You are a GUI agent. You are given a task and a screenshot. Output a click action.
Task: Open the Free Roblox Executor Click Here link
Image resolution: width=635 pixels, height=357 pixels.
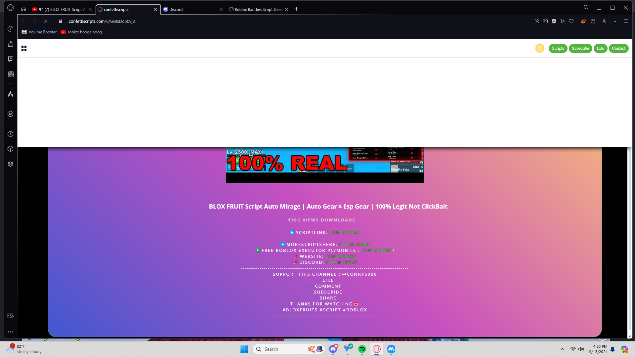point(377,251)
